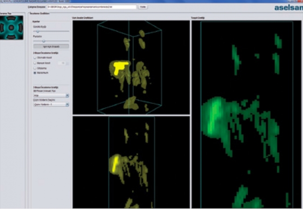Switch to the İnceleme Grafikleri tab
The width and height of the screenshot is (303, 209).
(40, 14)
